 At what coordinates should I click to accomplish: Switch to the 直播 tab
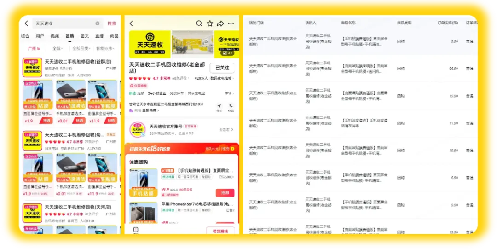tap(99, 36)
